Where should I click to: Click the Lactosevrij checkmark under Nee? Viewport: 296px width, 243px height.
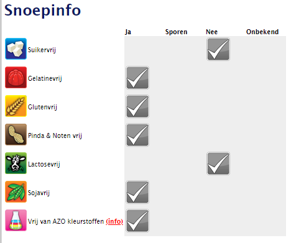coord(218,163)
